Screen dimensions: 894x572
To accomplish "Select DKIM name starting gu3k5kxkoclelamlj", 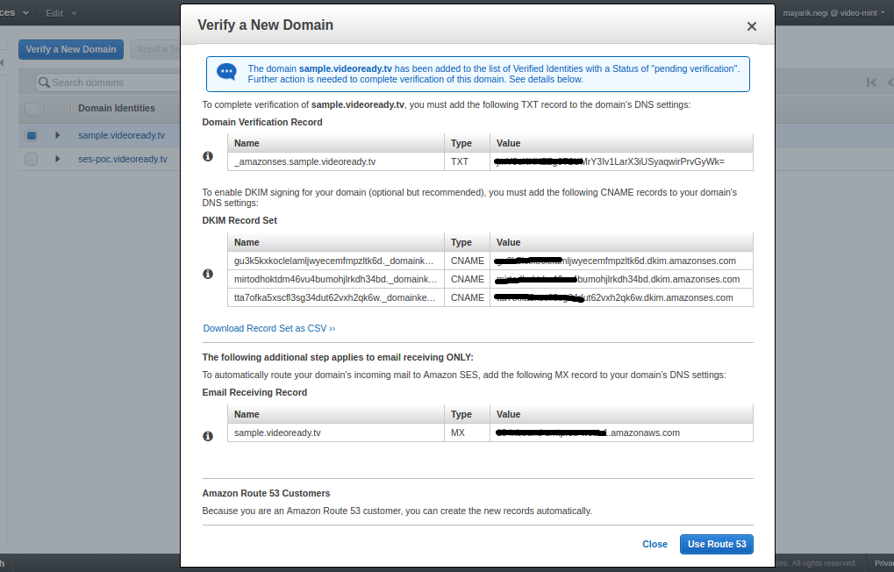I will point(336,261).
